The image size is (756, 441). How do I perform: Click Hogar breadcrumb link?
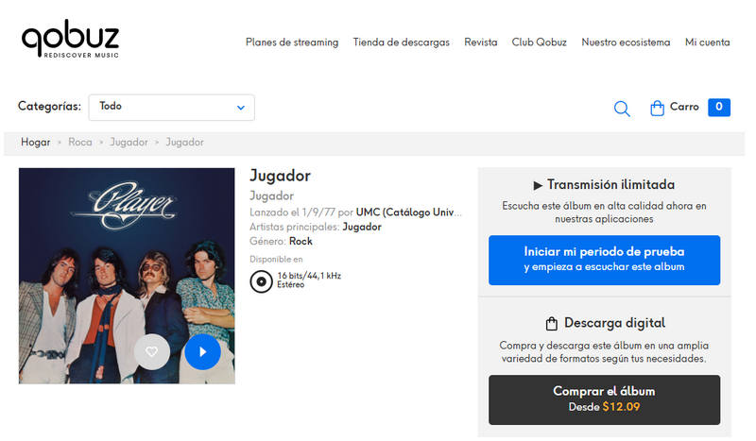(35, 143)
